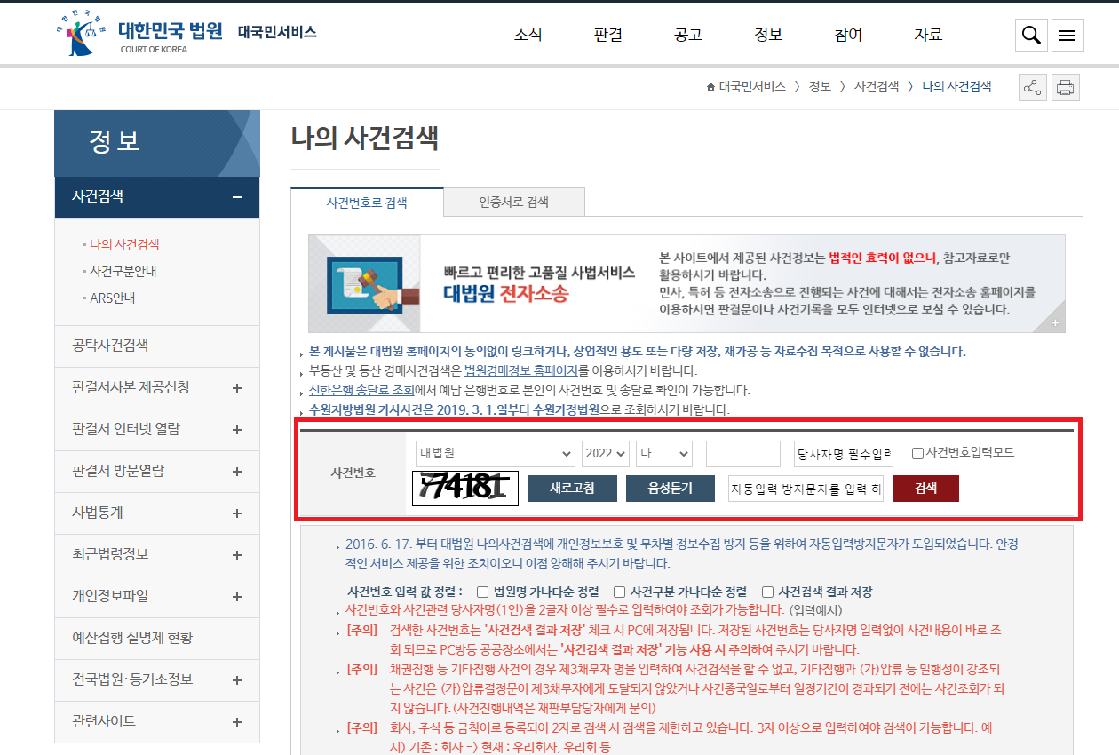Click the Court of Korea logo

(140, 34)
